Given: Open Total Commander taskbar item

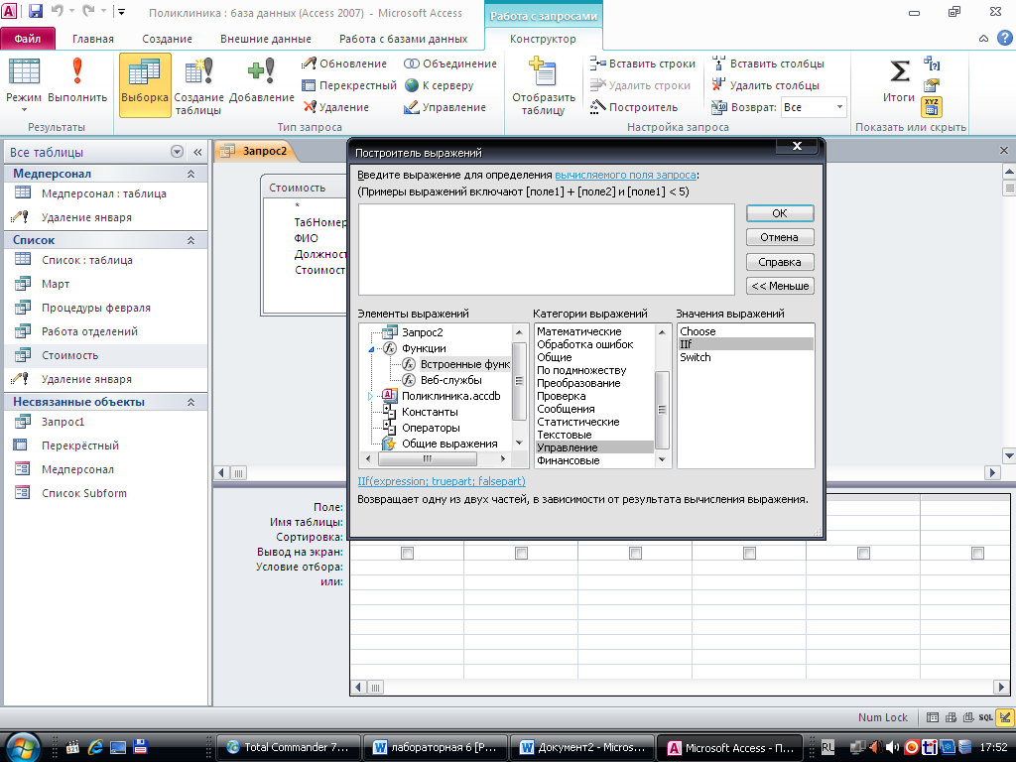Looking at the screenshot, I should (287, 747).
